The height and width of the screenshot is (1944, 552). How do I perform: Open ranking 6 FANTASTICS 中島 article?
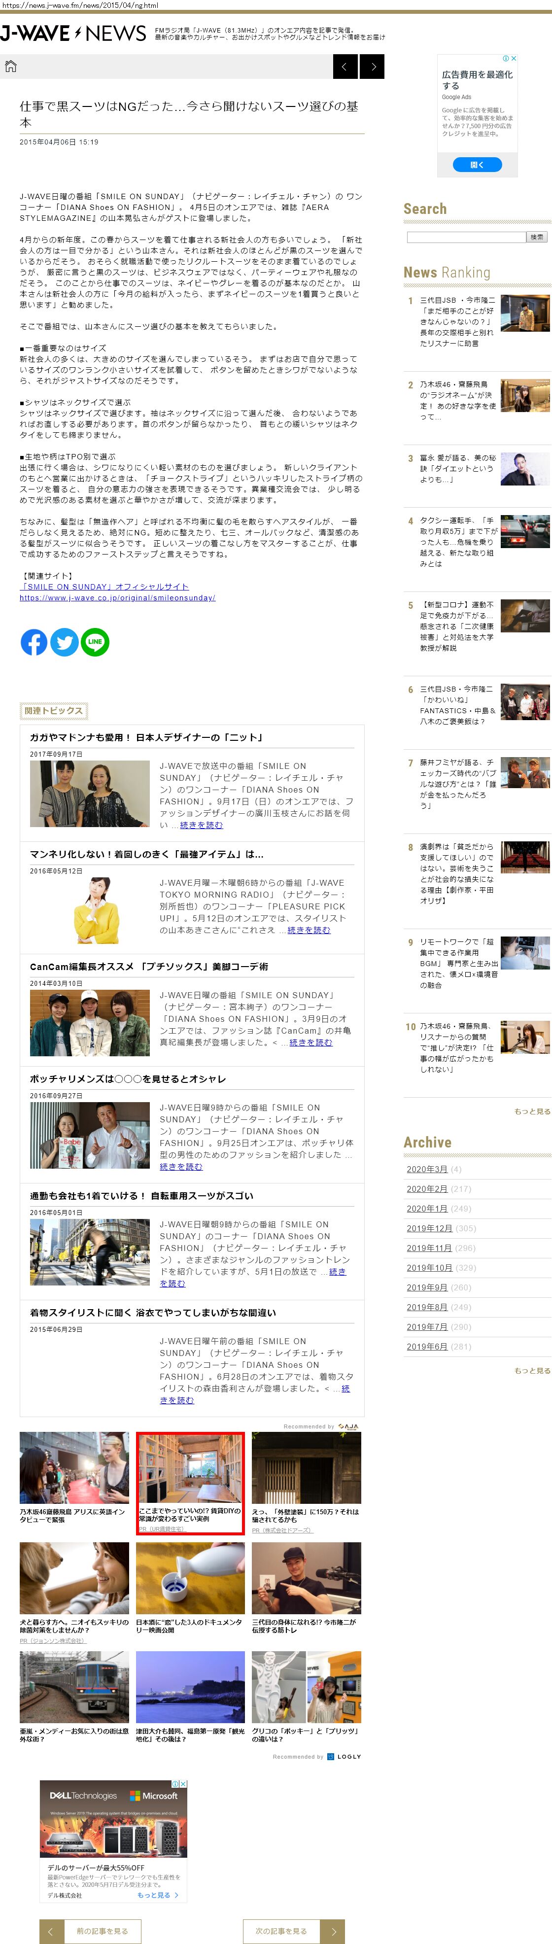pyautogui.click(x=458, y=705)
